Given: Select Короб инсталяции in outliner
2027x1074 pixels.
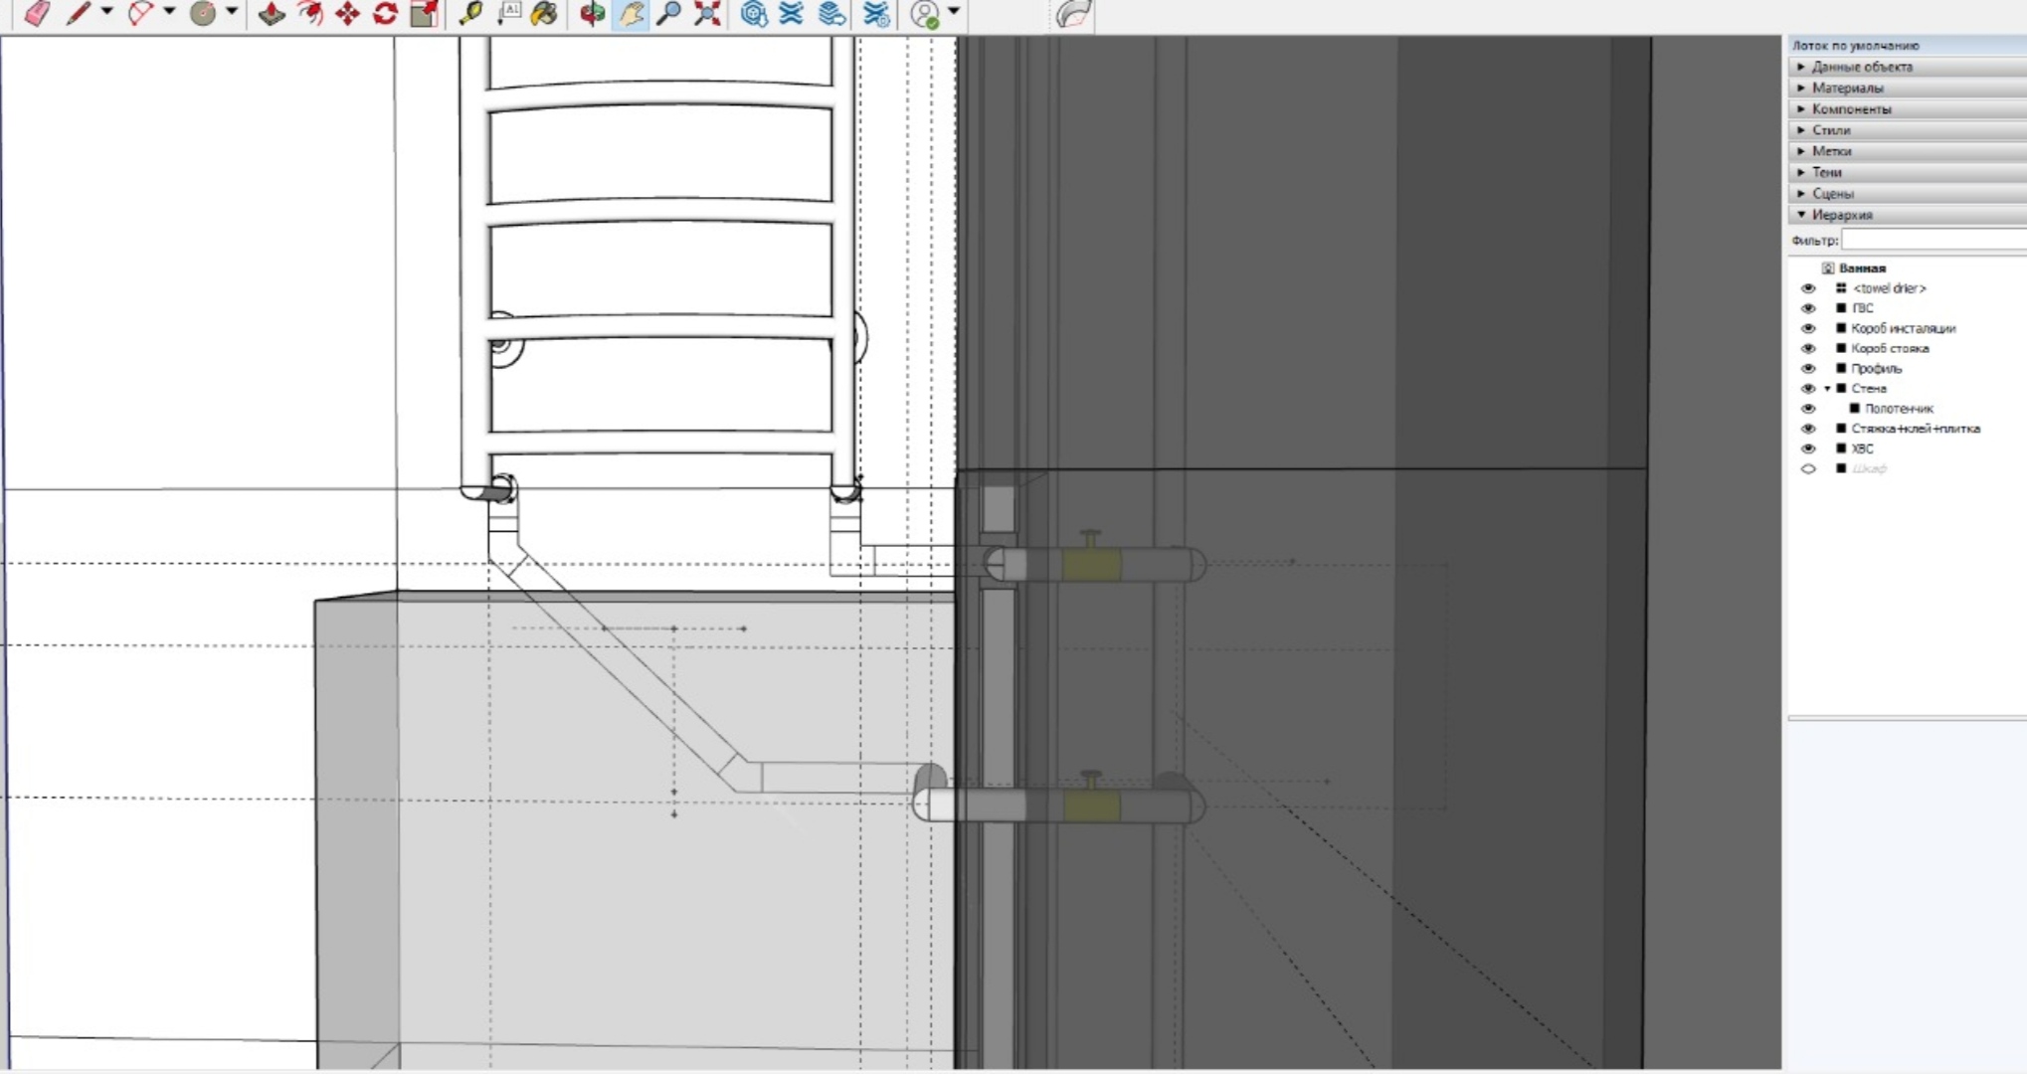Looking at the screenshot, I should pos(1903,328).
